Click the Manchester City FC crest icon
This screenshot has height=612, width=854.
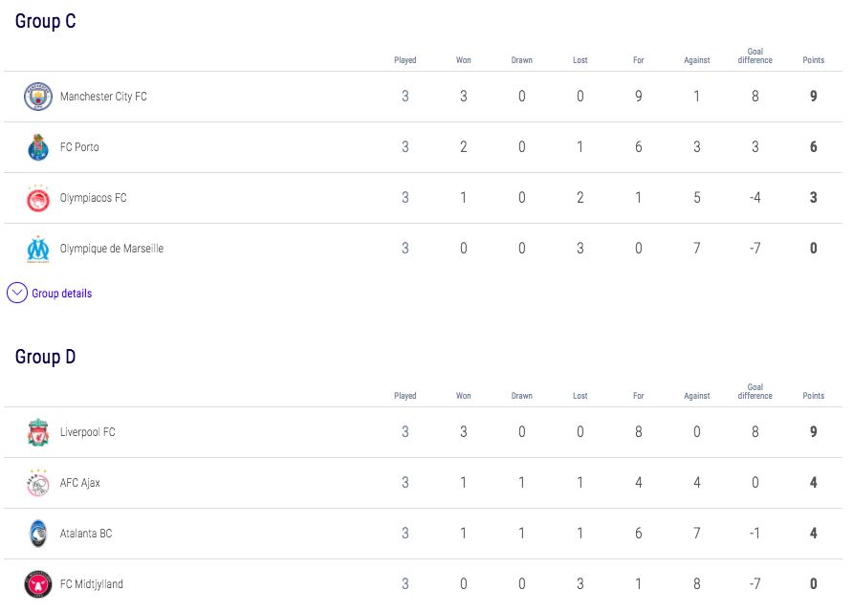click(x=37, y=97)
